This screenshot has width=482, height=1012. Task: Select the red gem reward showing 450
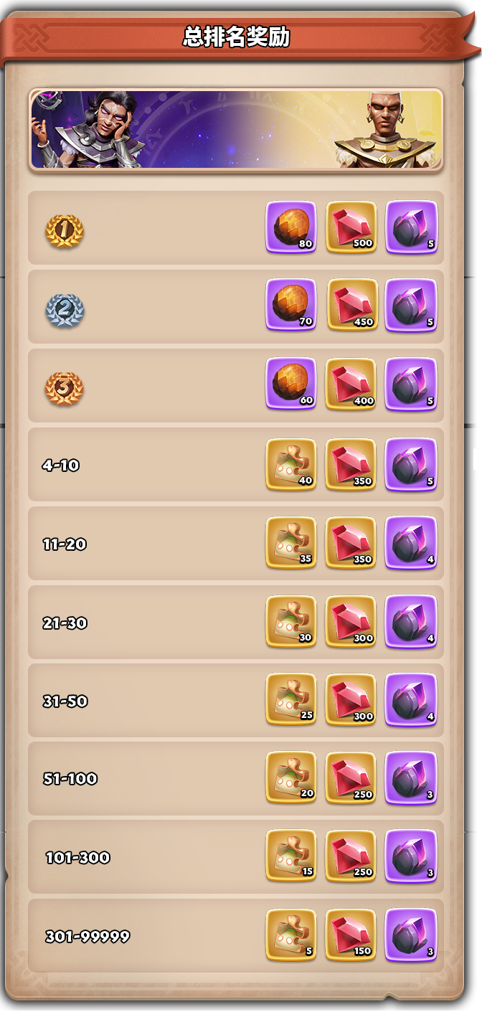351,305
